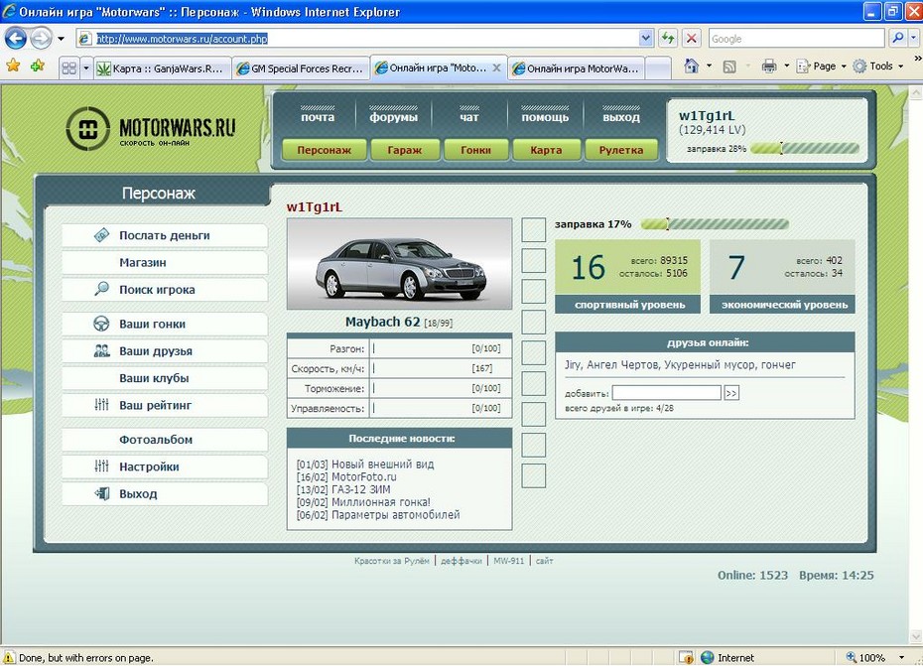The height and width of the screenshot is (666, 923).
Task: Click the browser Forward arrow button
Action: (41, 39)
